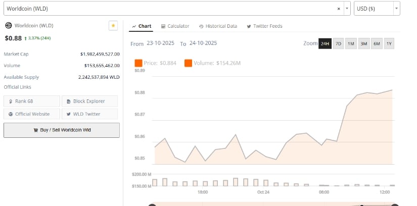Click the star favorite icon

113,26
